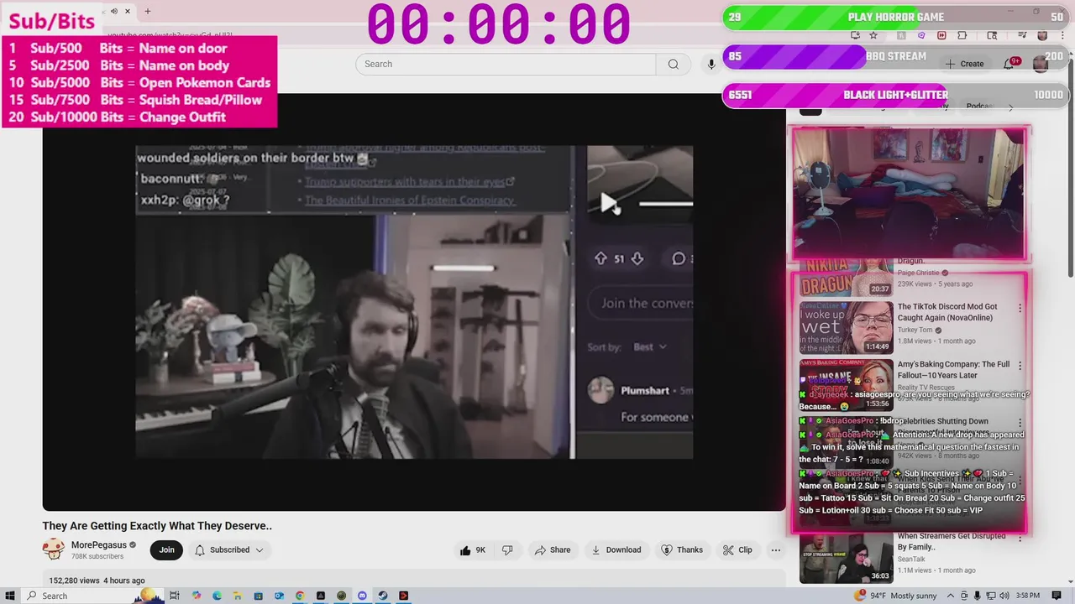The image size is (1075, 604).
Task: Open File Explorer from the taskbar
Action: [238, 596]
